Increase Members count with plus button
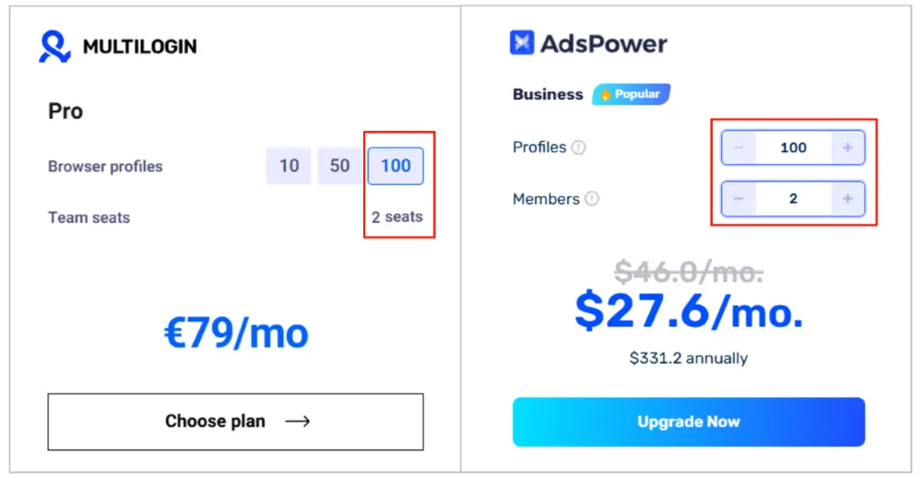This screenshot has height=478, width=922. point(847,199)
